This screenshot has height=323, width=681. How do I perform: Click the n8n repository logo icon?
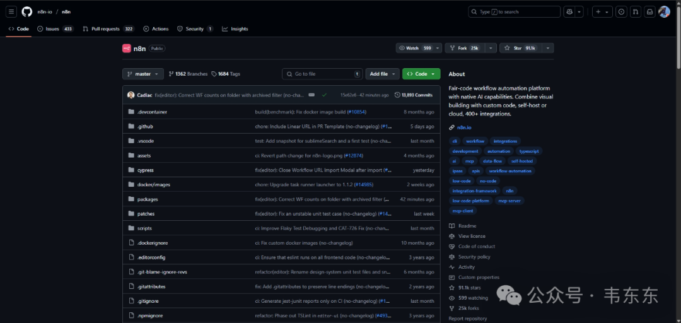[126, 48]
